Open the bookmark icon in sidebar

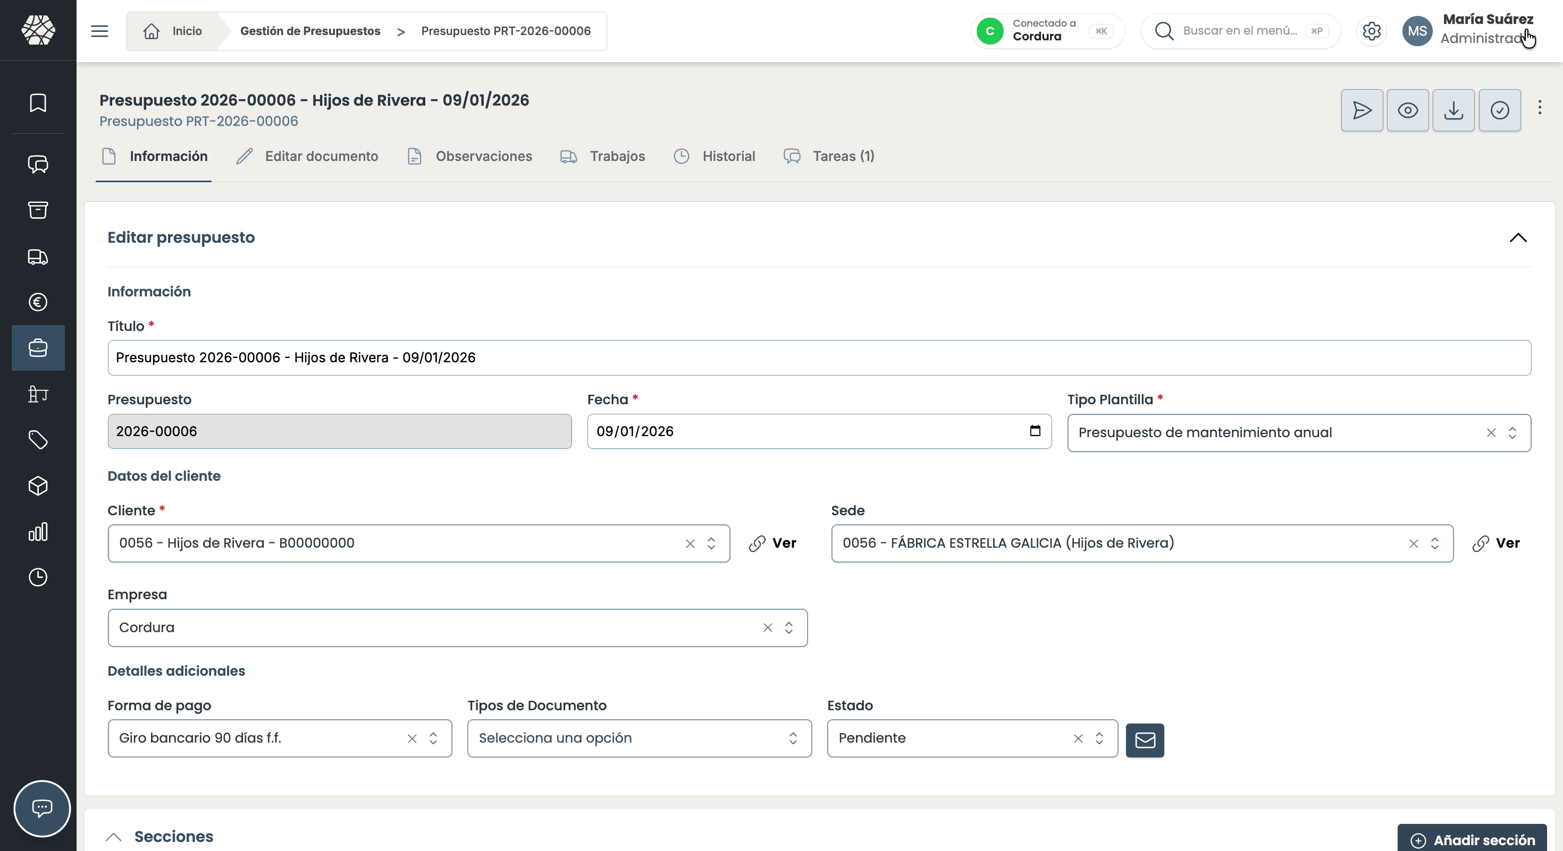click(38, 103)
